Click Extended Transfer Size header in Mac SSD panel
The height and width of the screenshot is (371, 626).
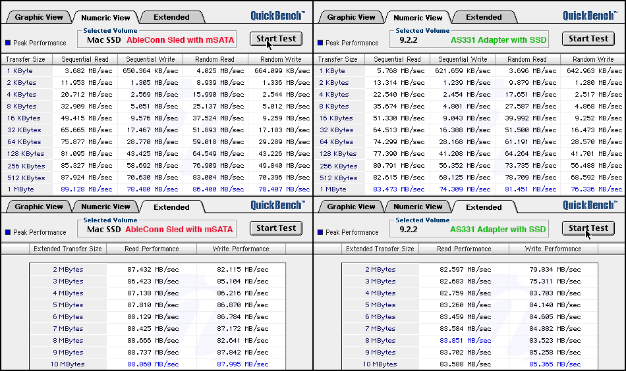click(68, 249)
